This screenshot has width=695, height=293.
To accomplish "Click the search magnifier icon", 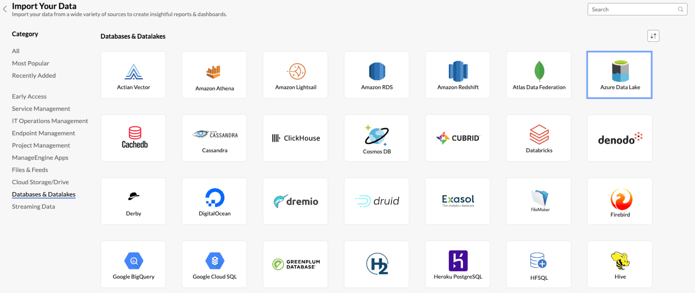I will pyautogui.click(x=680, y=9).
